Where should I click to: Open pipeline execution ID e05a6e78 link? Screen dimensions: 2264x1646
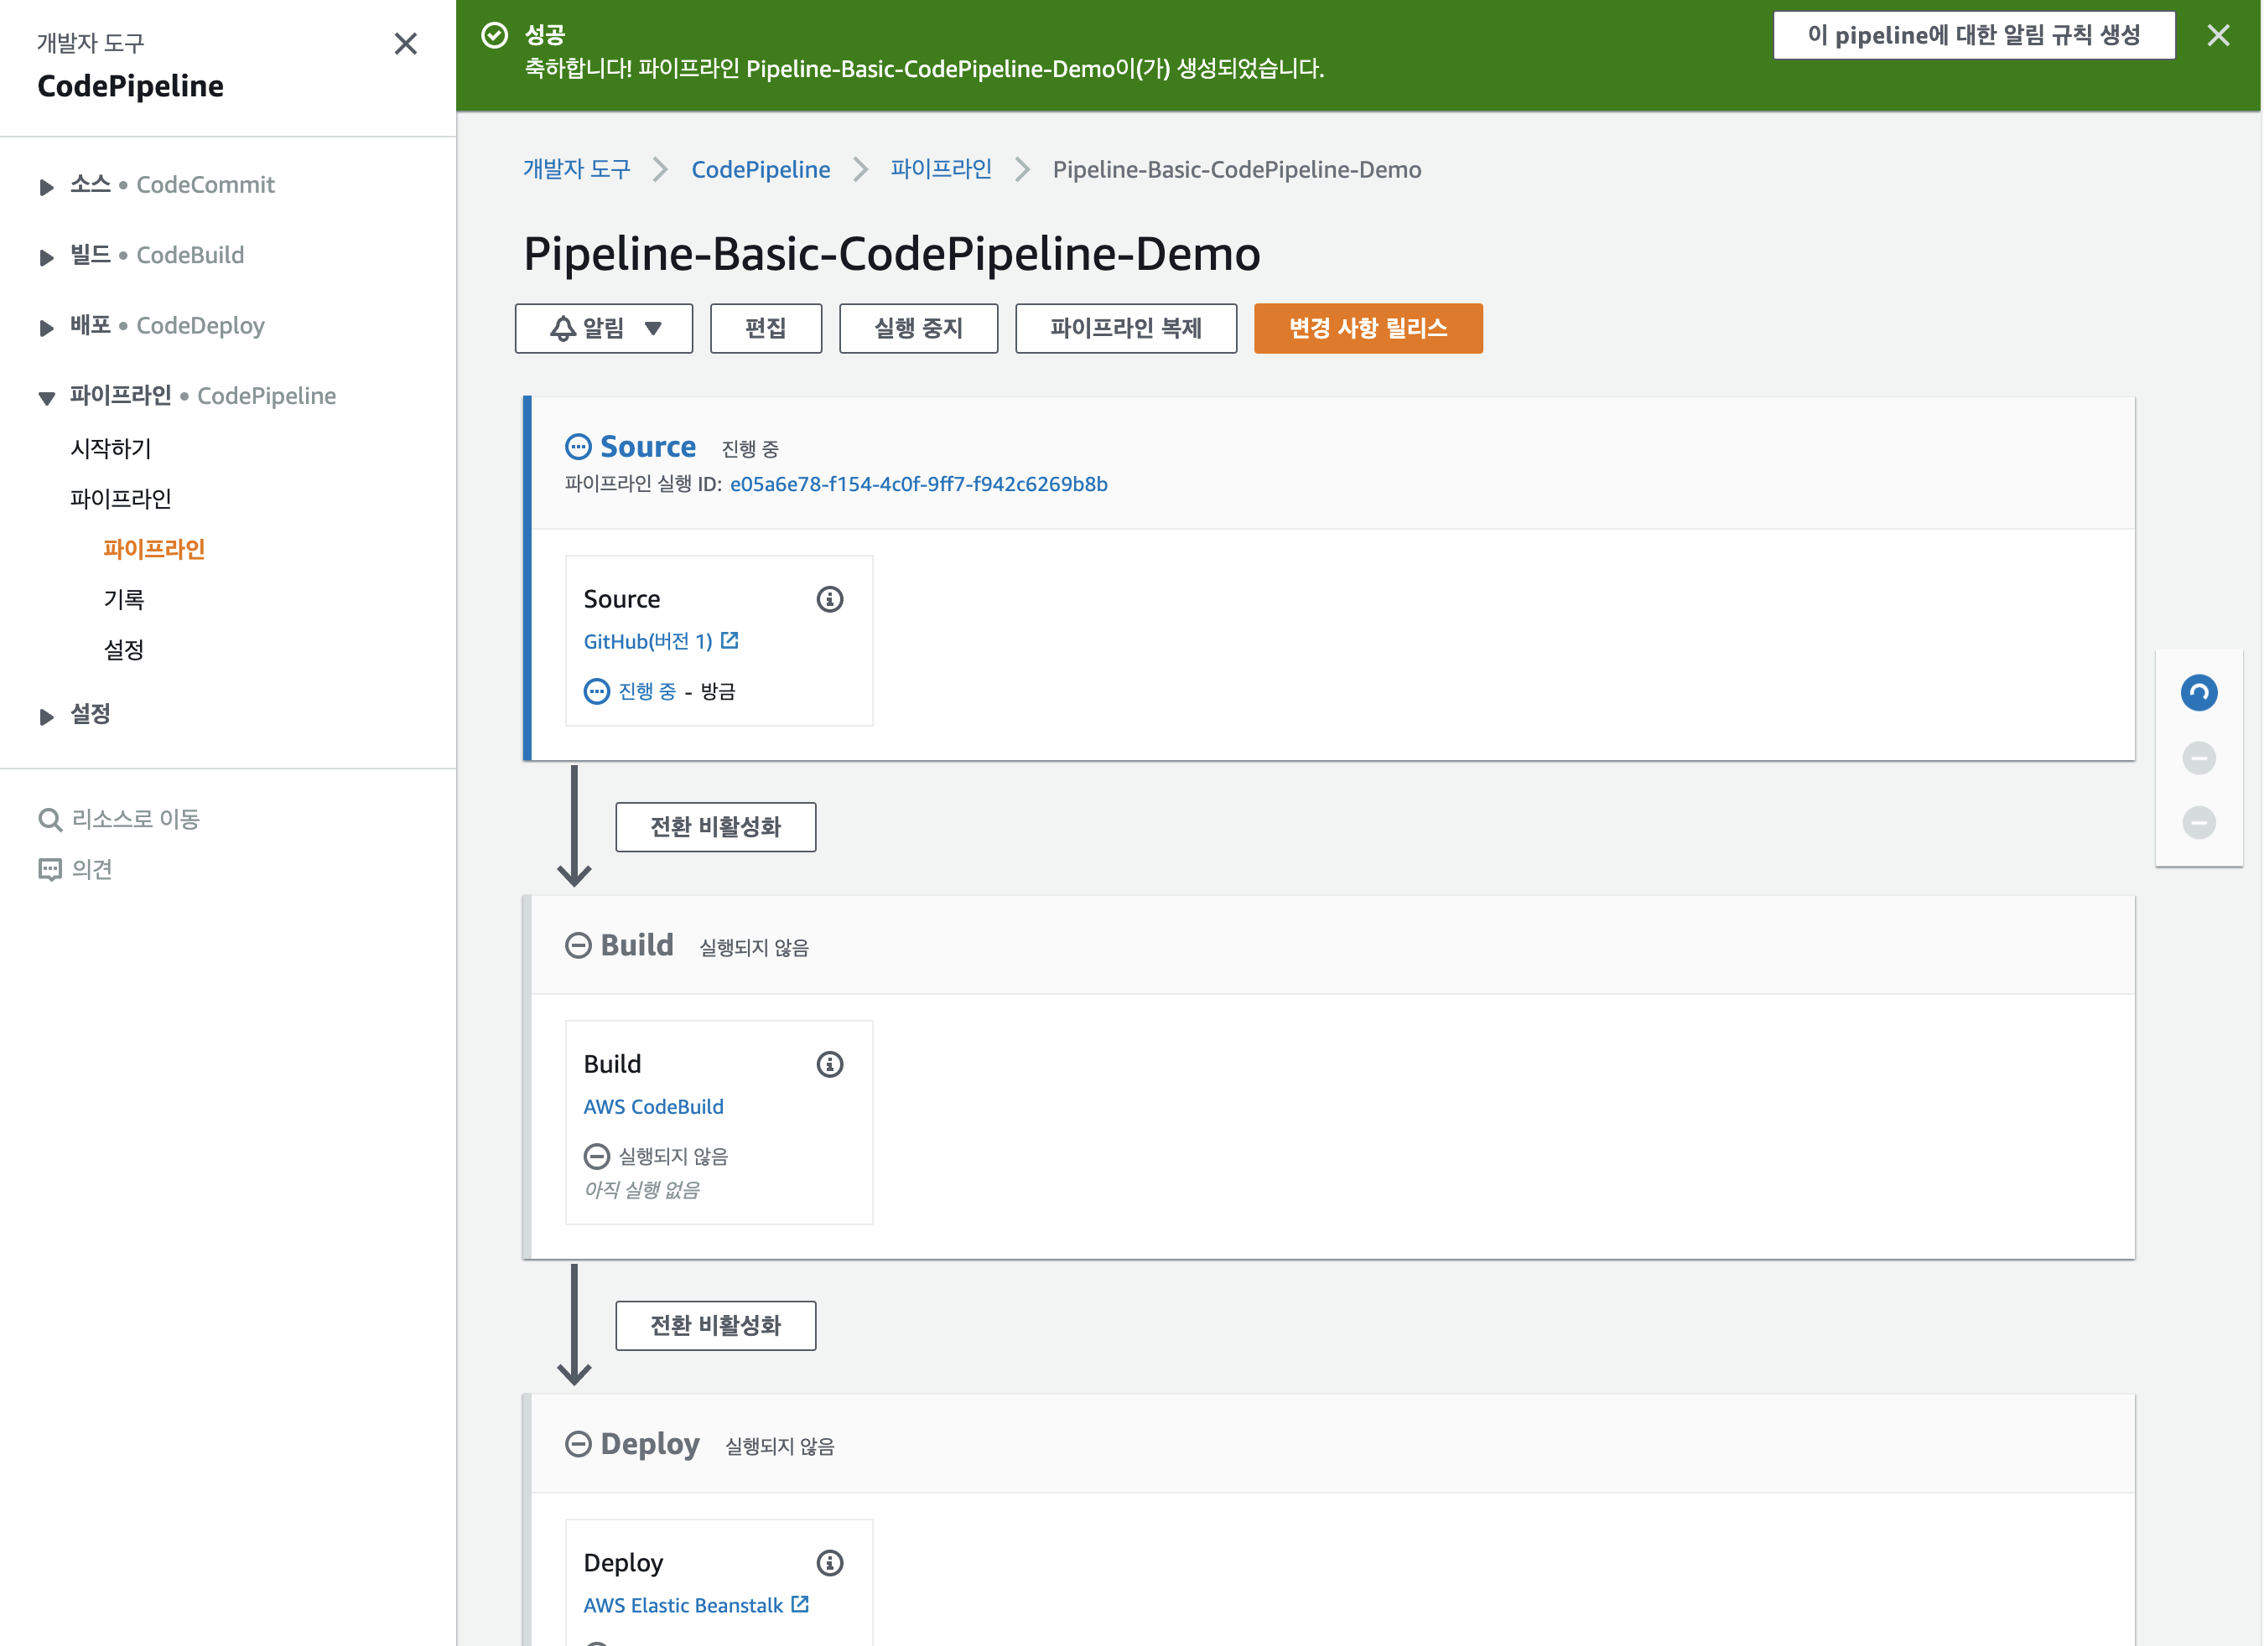918,484
